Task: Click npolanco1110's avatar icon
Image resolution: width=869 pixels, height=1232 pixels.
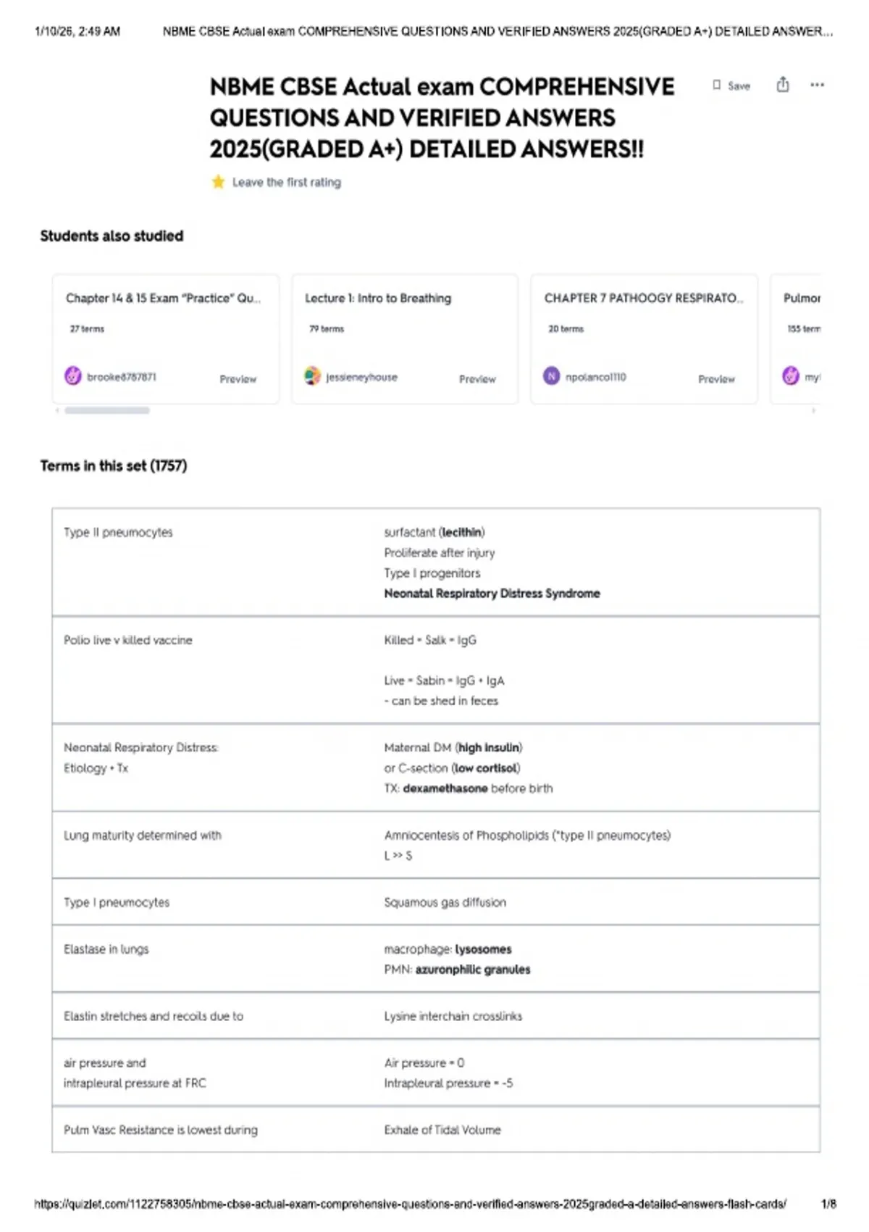Action: pyautogui.click(x=552, y=376)
